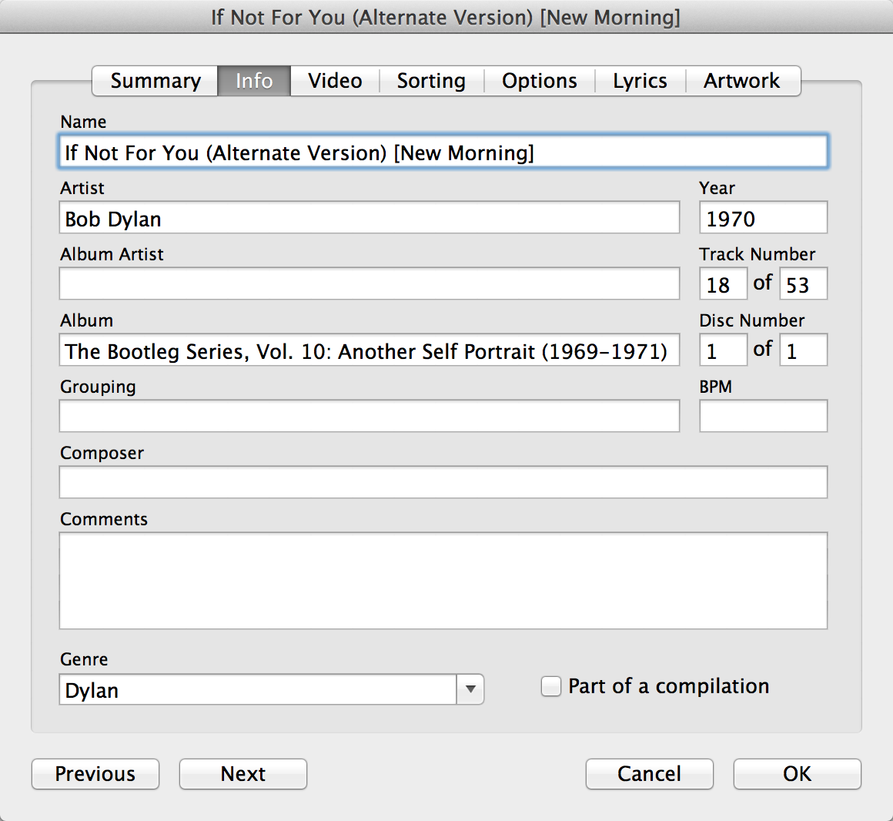
Task: Confirm changes with OK
Action: (x=798, y=774)
